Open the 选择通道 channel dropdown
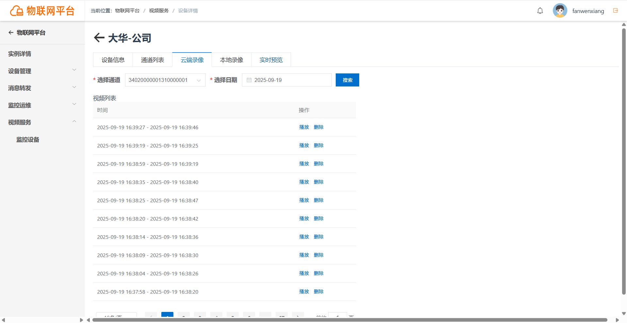The image size is (627, 323). point(165,80)
